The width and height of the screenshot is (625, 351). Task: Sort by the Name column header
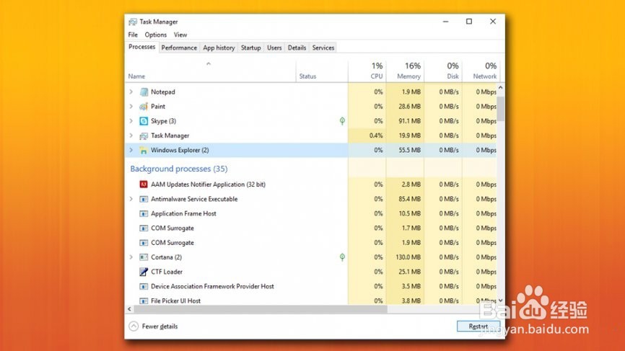[x=211, y=71]
